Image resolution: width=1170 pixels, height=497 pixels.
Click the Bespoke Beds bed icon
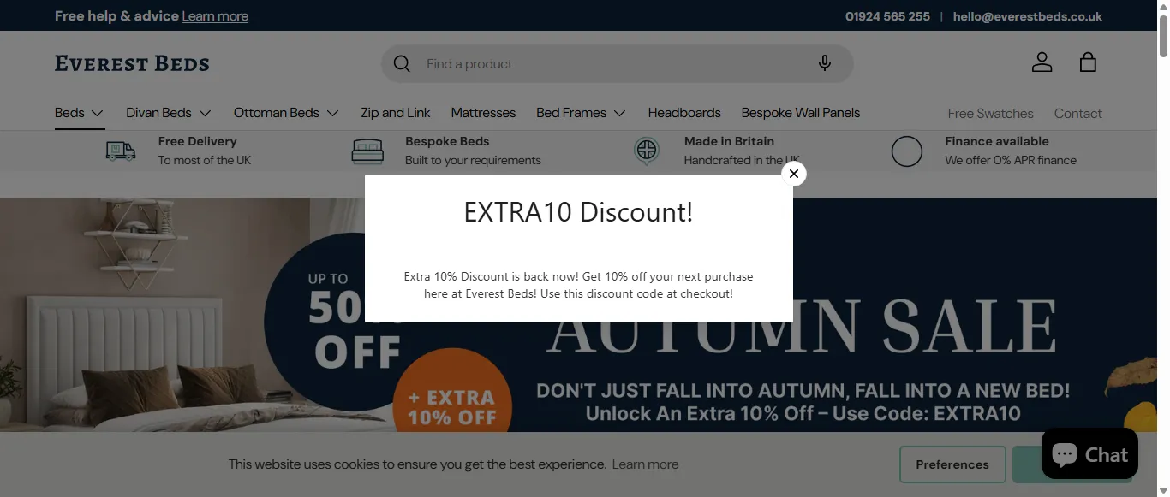tap(367, 151)
